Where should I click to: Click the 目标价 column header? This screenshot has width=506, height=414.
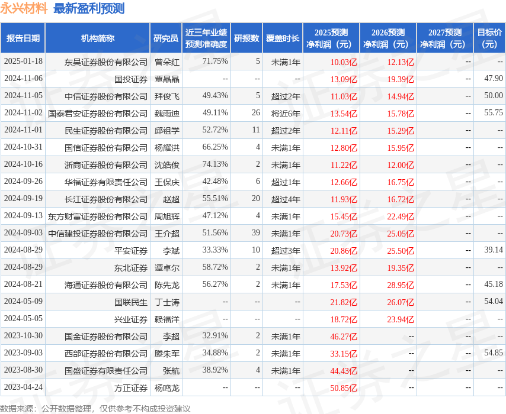[x=489, y=38]
